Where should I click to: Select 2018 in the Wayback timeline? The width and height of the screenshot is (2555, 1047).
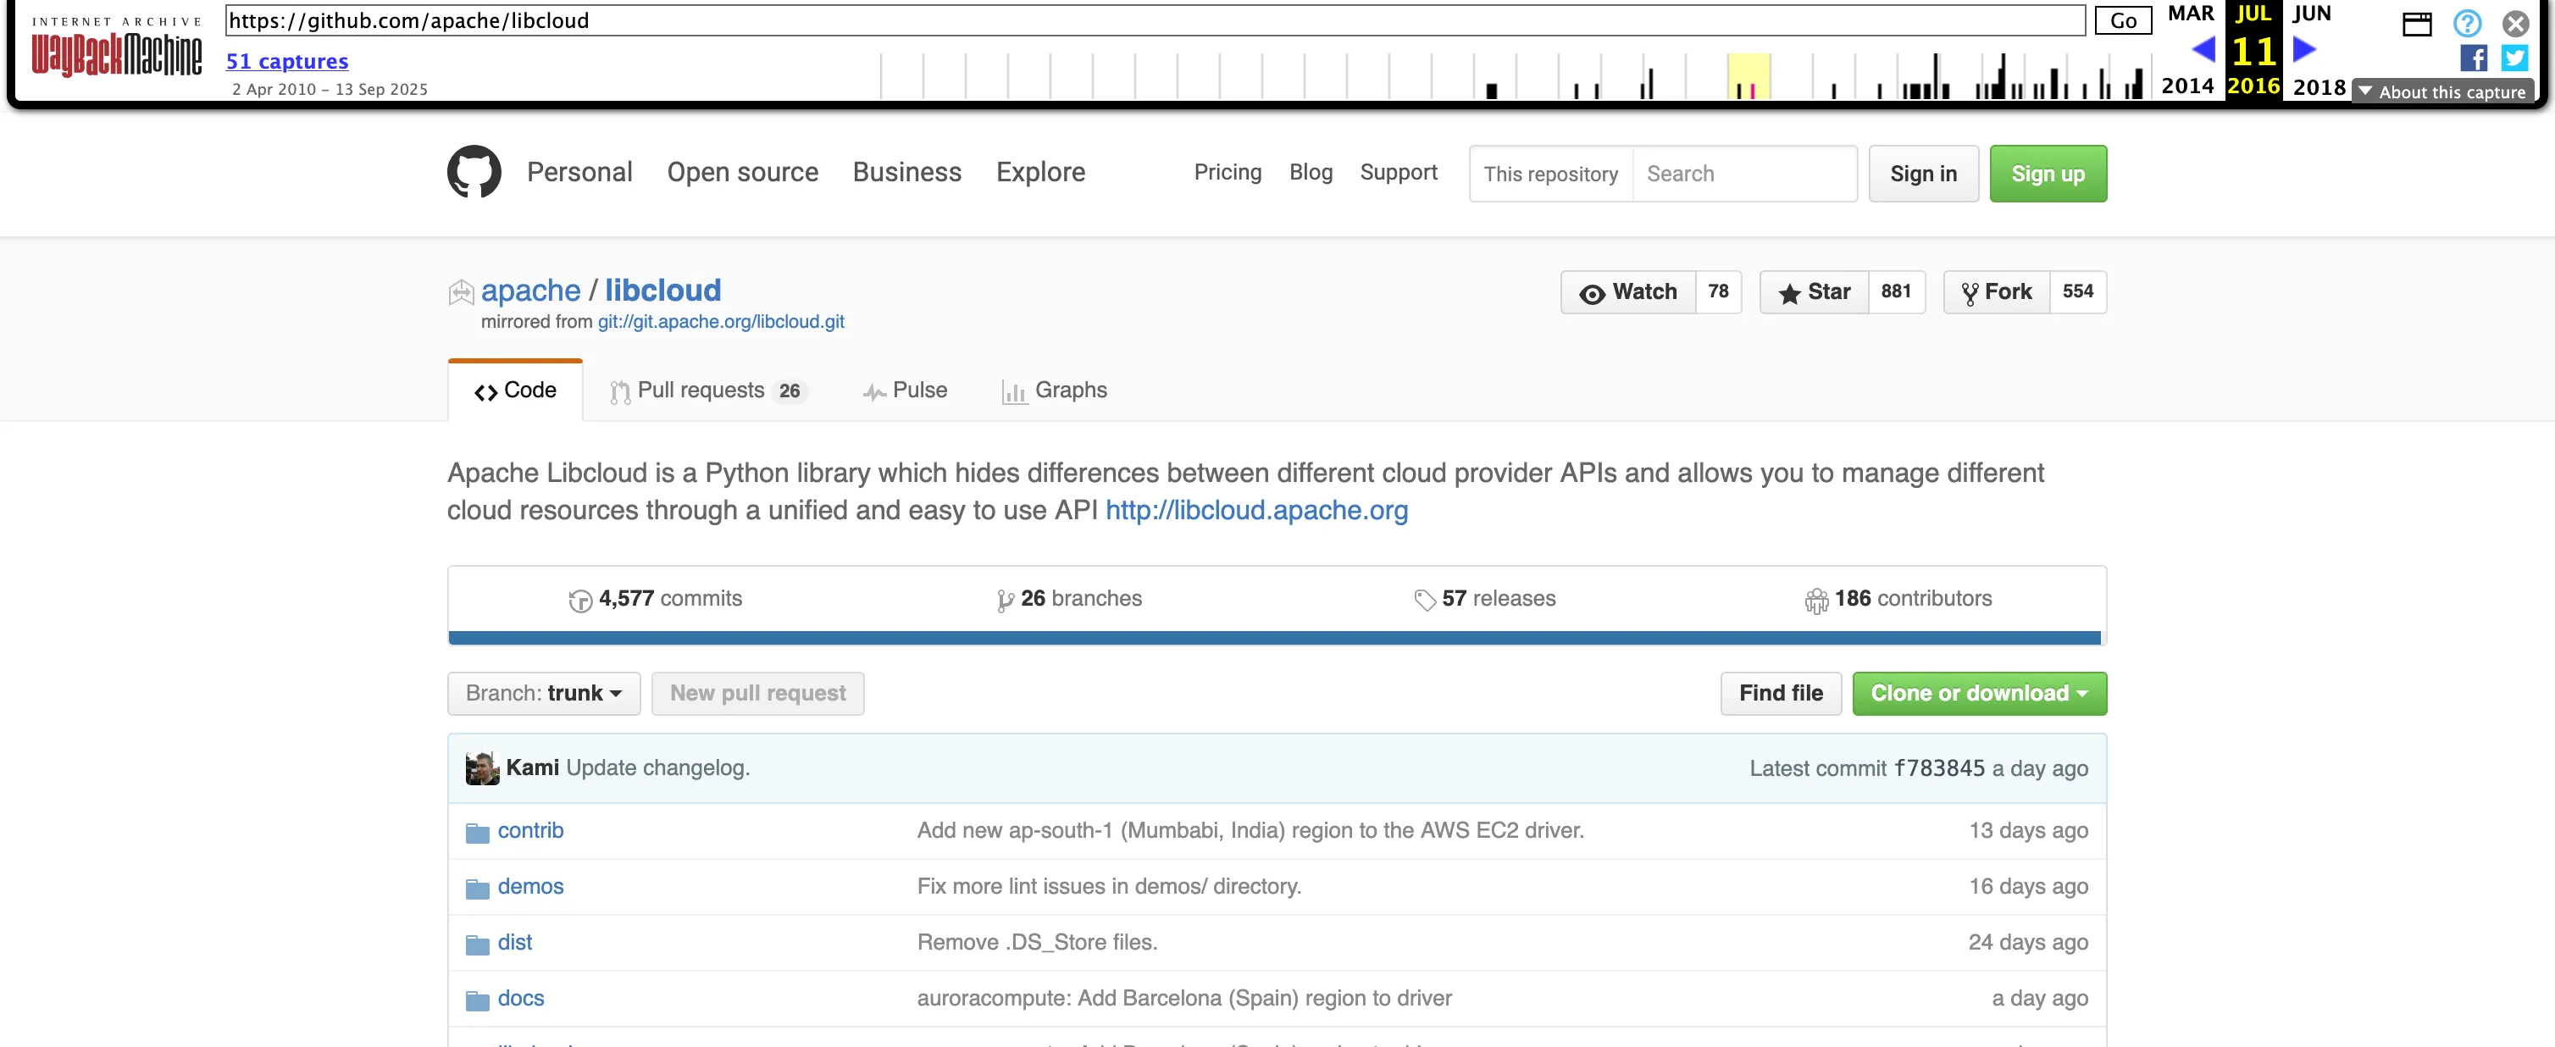(x=2319, y=86)
